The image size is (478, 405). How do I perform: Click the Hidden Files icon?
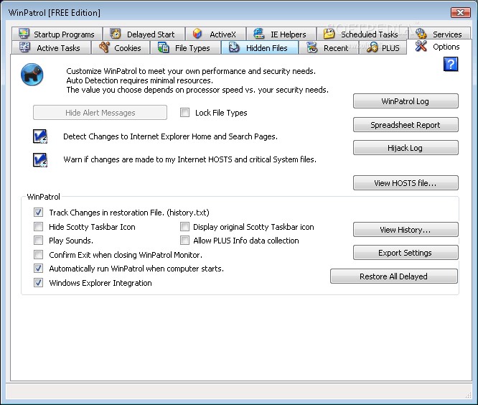point(234,47)
